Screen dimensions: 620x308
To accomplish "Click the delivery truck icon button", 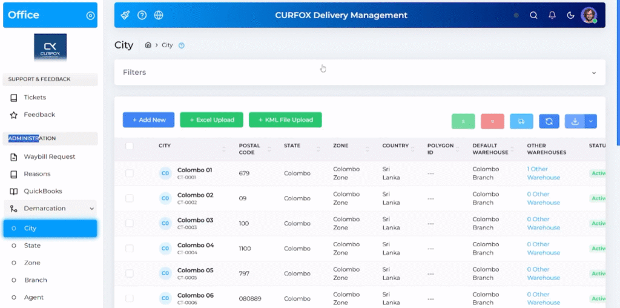I will pyautogui.click(x=521, y=121).
